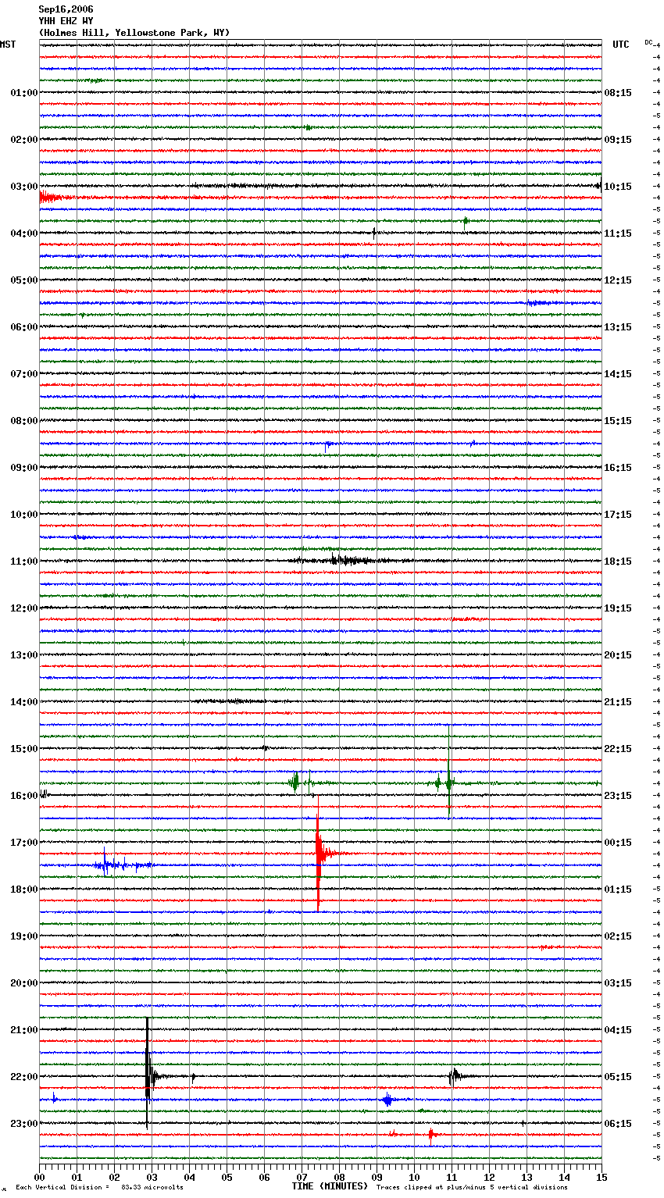
Task: Click minute 07 on the bottom axis
Action: [302, 1177]
